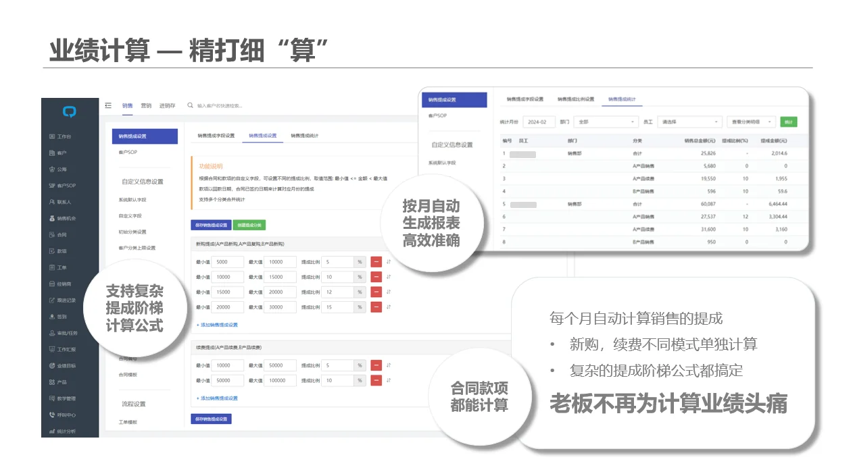Open 业绩目标 in the dark sidebar
Image resolution: width=855 pixels, height=474 pixels.
62,365
